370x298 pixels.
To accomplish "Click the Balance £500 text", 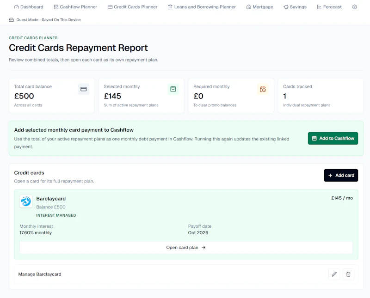I will (51, 207).
